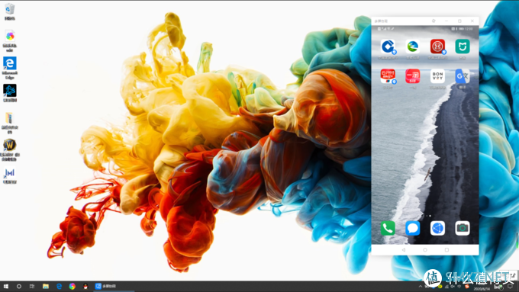Tap the phone's home circle button
The height and width of the screenshot is (292, 519).
pos(425,250)
